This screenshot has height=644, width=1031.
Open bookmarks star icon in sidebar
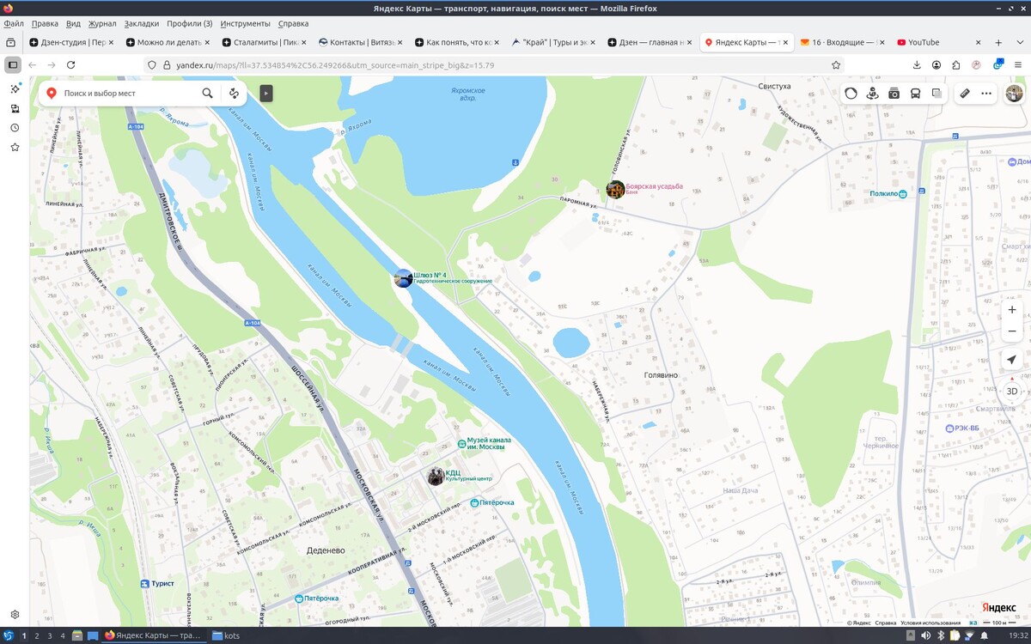(x=15, y=148)
